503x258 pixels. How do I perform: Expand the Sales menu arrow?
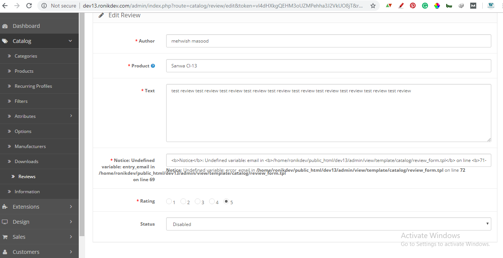(x=71, y=237)
